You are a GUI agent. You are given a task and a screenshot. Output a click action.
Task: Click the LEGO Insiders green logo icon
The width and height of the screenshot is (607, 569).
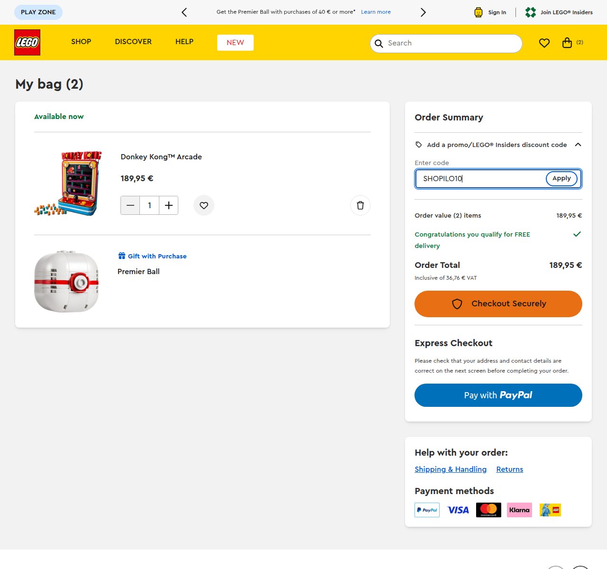pos(531,12)
